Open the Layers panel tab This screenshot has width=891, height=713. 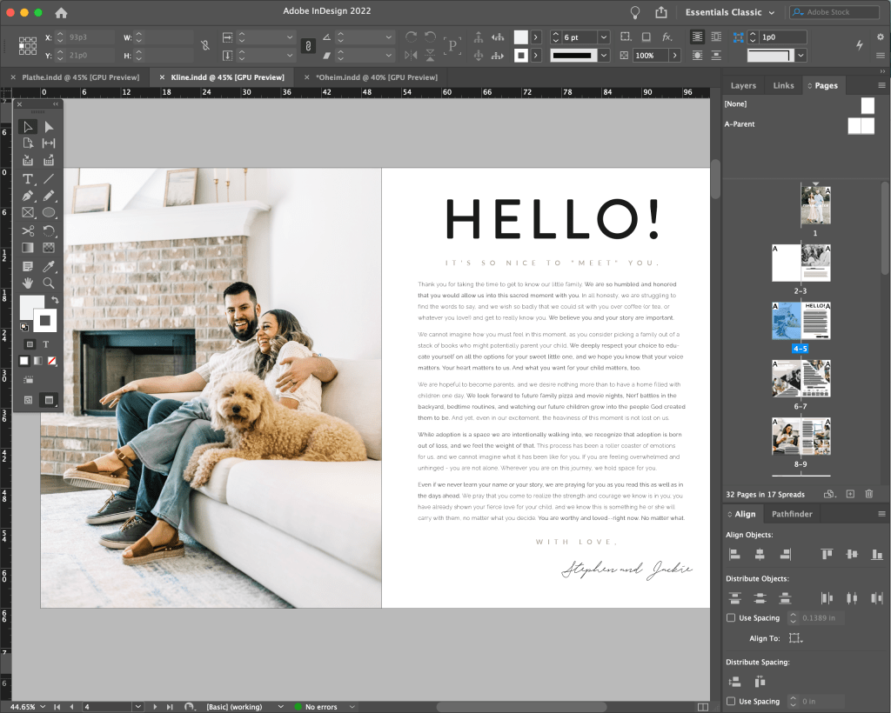tap(742, 85)
